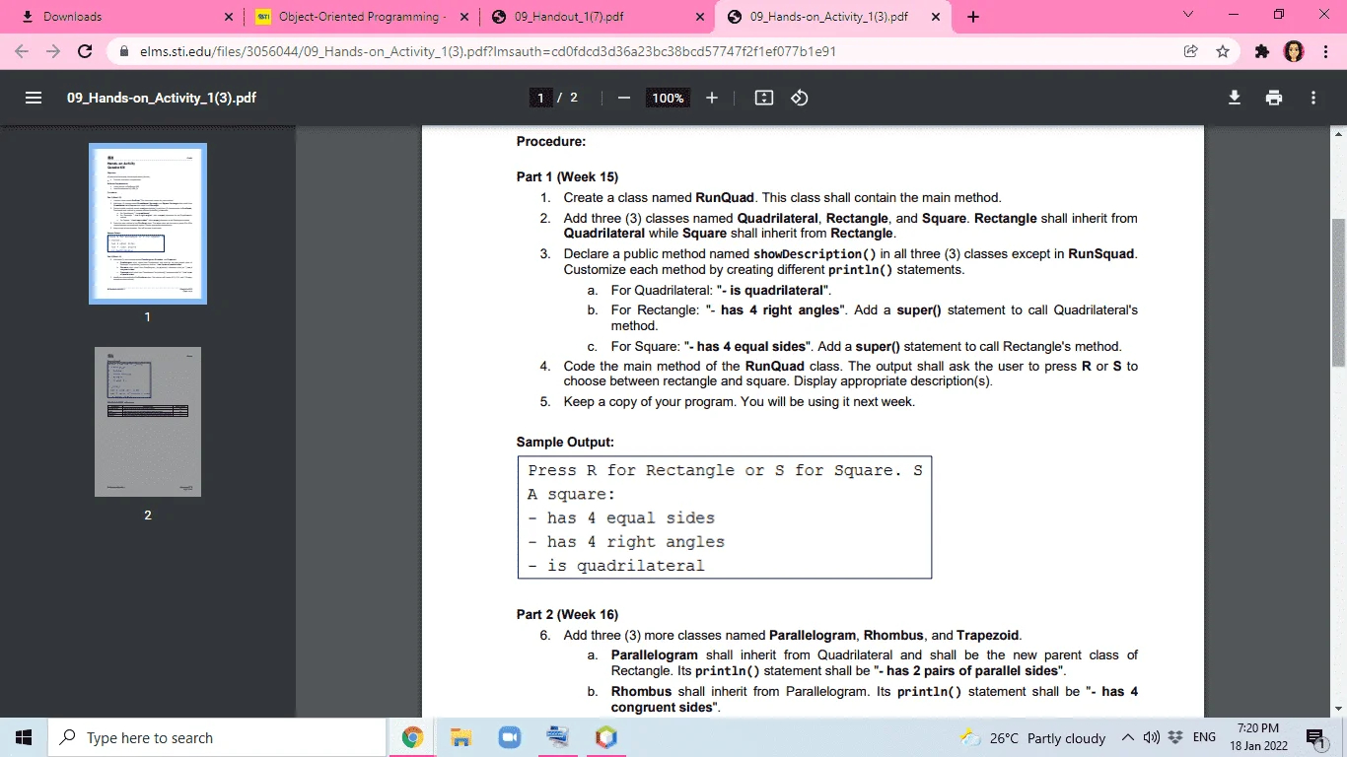This screenshot has height=757, width=1347.
Task: Download the PDF file
Action: (1234, 98)
